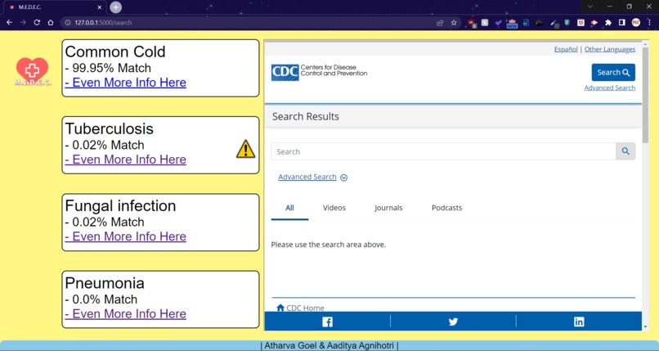Screen dimensions: 659x351
Task: Click 'Please use the search area above' text
Action: coord(328,245)
